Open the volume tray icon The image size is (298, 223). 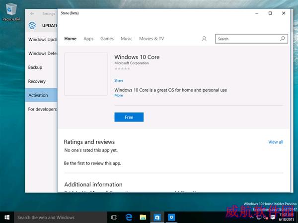coord(266,218)
